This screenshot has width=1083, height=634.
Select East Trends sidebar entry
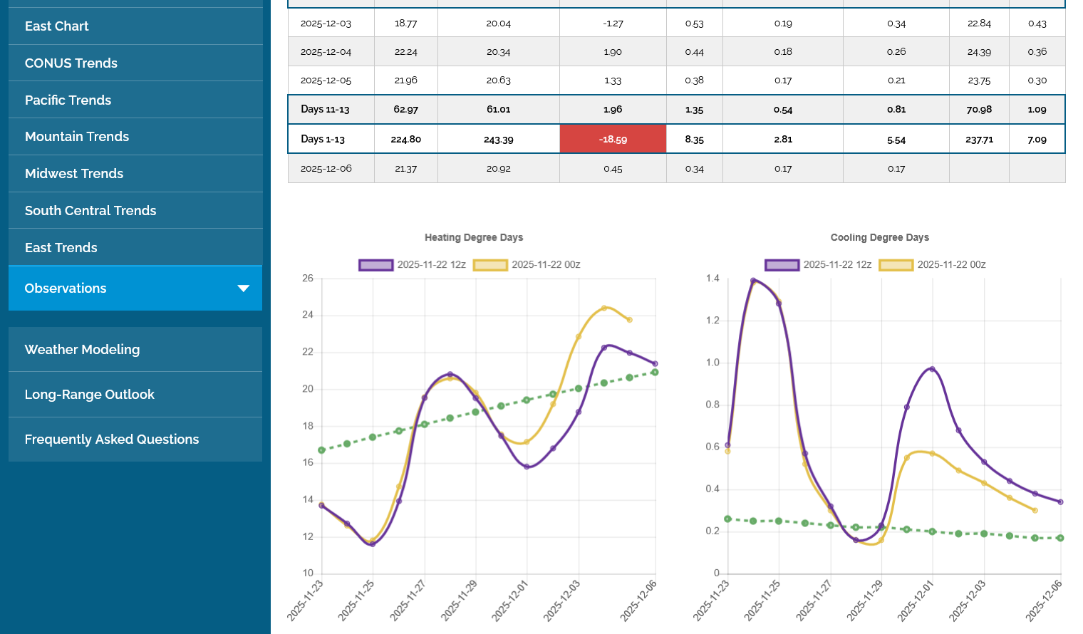tap(61, 248)
